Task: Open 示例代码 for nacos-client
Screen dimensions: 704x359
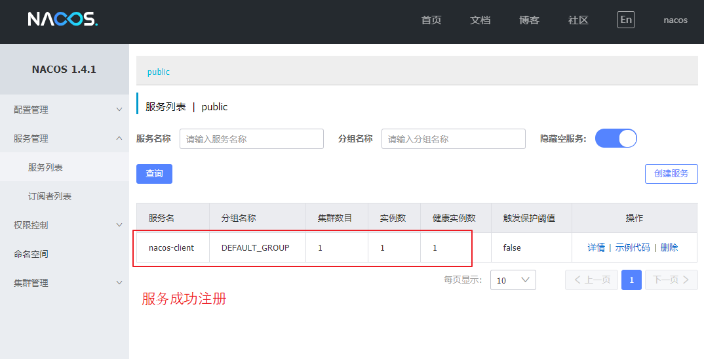Action: (x=632, y=247)
